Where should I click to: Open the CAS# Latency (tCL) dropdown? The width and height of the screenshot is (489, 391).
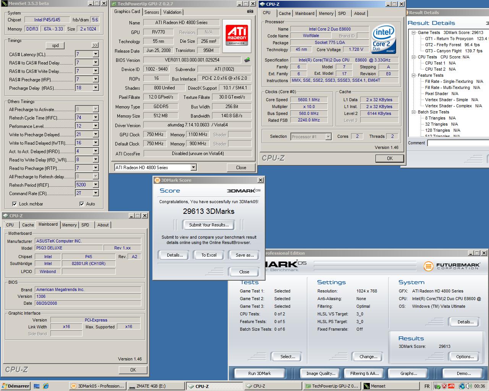click(96, 54)
